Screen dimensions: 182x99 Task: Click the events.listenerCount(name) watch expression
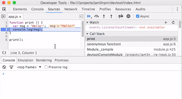tap(112, 27)
